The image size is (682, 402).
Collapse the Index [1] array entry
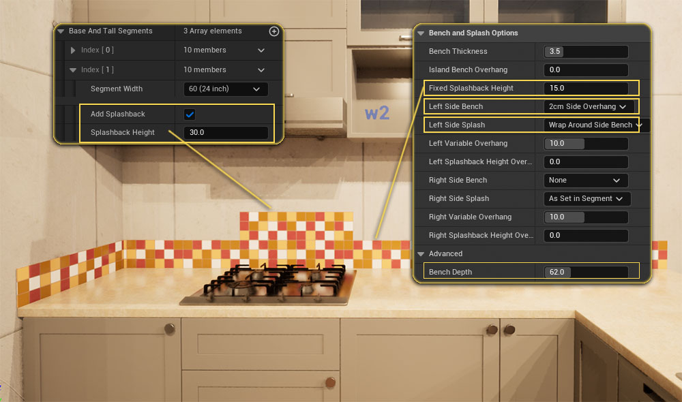(x=74, y=70)
